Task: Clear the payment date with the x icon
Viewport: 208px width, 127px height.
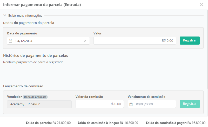Action: click(85, 41)
